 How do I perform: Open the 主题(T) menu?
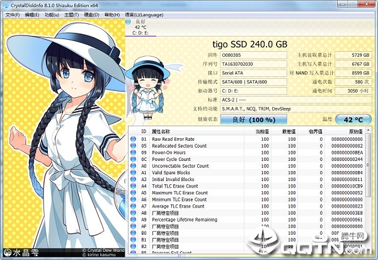(72, 15)
